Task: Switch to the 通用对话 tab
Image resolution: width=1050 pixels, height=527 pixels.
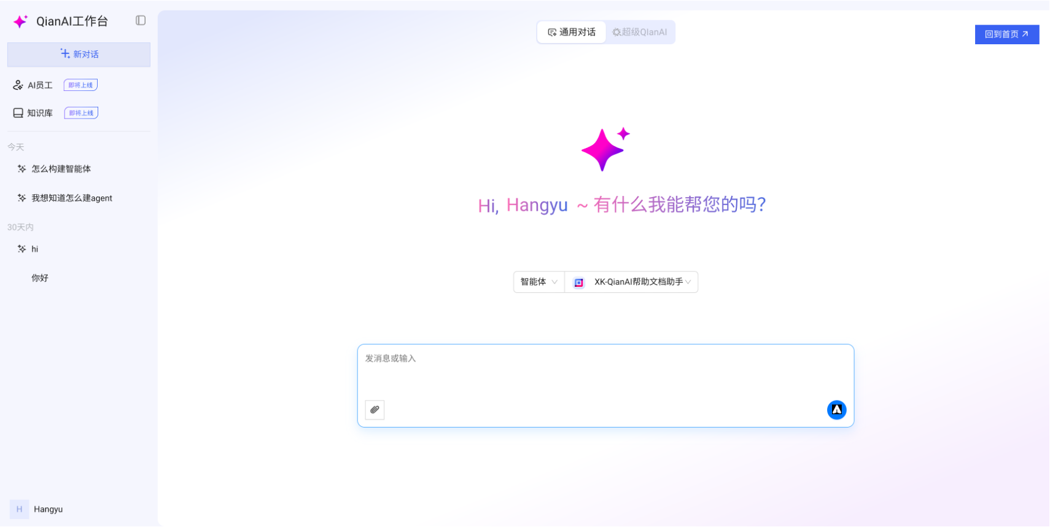Action: tap(572, 33)
